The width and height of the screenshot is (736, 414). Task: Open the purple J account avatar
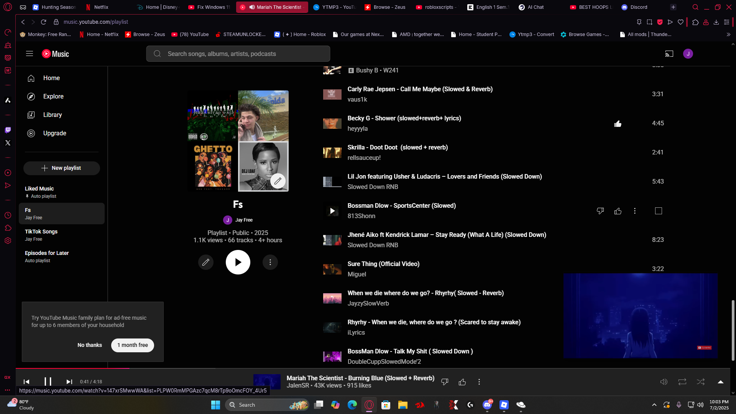(x=688, y=54)
